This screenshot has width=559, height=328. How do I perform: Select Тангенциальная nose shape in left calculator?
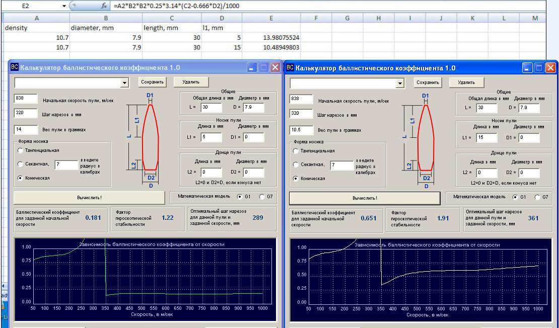coord(20,150)
